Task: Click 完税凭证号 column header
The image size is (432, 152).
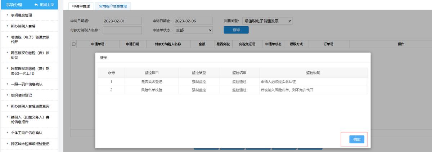Action: point(247,44)
